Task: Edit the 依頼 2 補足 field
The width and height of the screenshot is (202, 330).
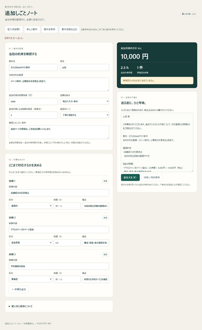Action: tap(96, 242)
